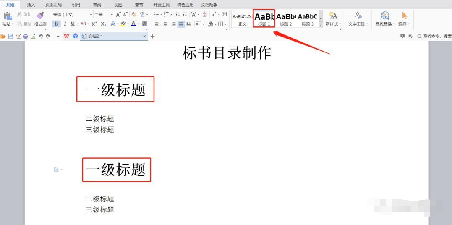Click the print icon in quick access bar
The image size is (452, 225).
click(26, 37)
